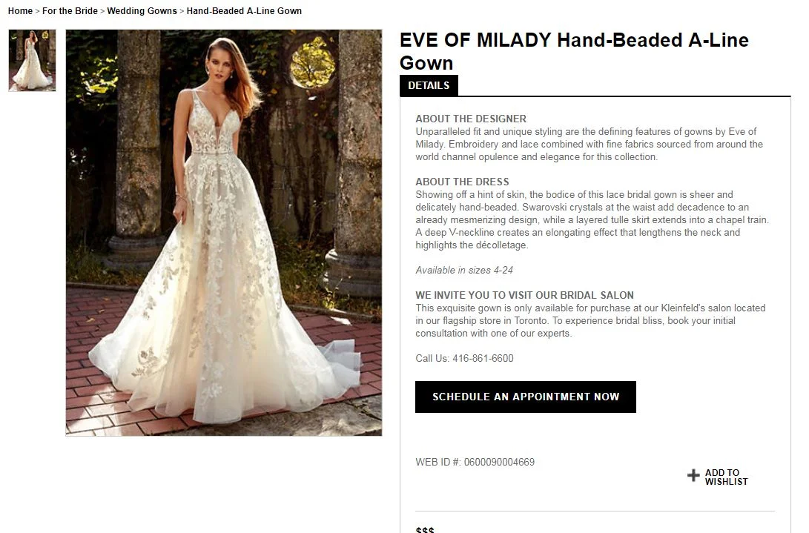Screen dimensions: 809x533
Task: Click the Visit Our Bridal Salon heading
Action: click(x=524, y=295)
